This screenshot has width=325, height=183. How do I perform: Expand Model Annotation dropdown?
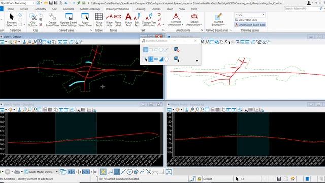click(194, 20)
